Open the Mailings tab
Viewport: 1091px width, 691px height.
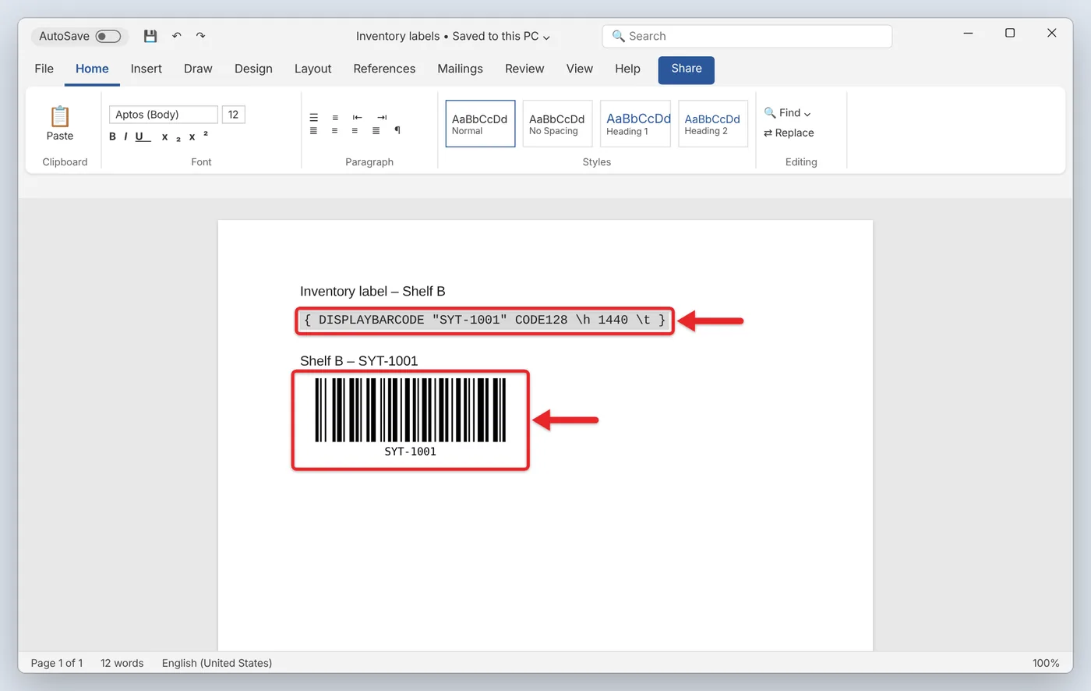point(461,69)
